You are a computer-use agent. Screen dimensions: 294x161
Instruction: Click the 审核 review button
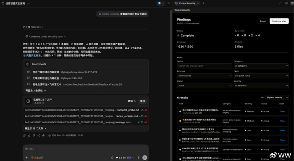(x=142, y=101)
